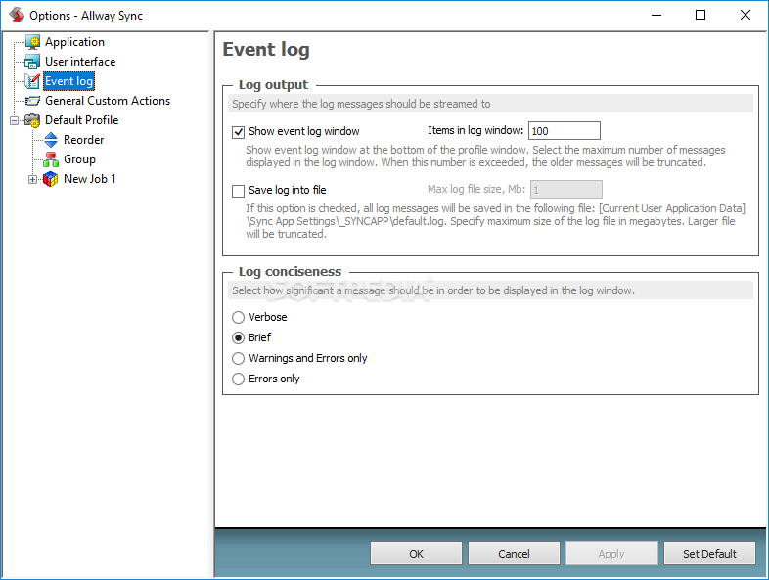769x580 pixels.
Task: Select the Verbose log conciseness option
Action: click(239, 318)
